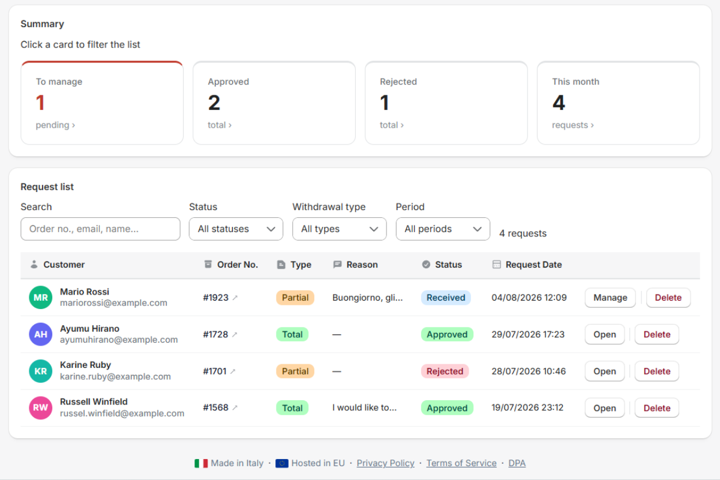Click the KR avatar for Karine Ruby
Image resolution: width=720 pixels, height=480 pixels.
coord(41,371)
